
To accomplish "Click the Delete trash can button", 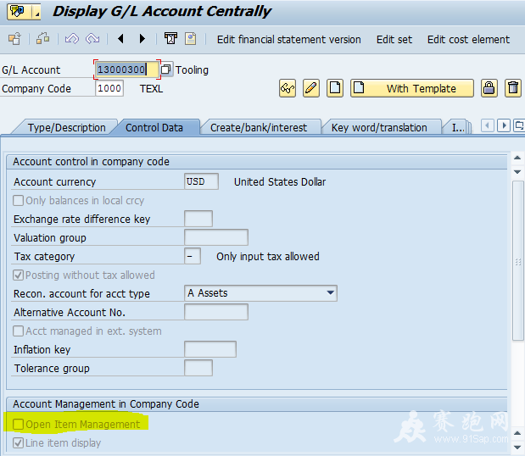I will coord(513,88).
